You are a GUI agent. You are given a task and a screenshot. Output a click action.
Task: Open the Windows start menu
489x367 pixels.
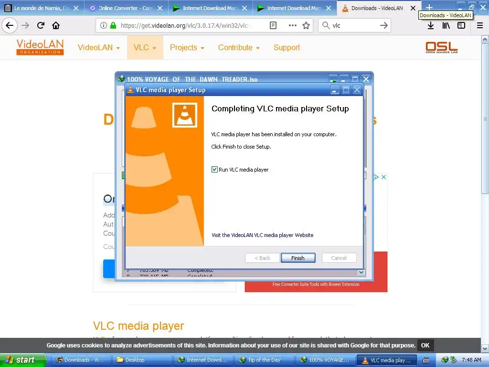(23, 360)
